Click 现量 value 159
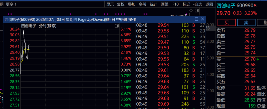This screenshot has width=267, height=109. (x=252, y=106)
